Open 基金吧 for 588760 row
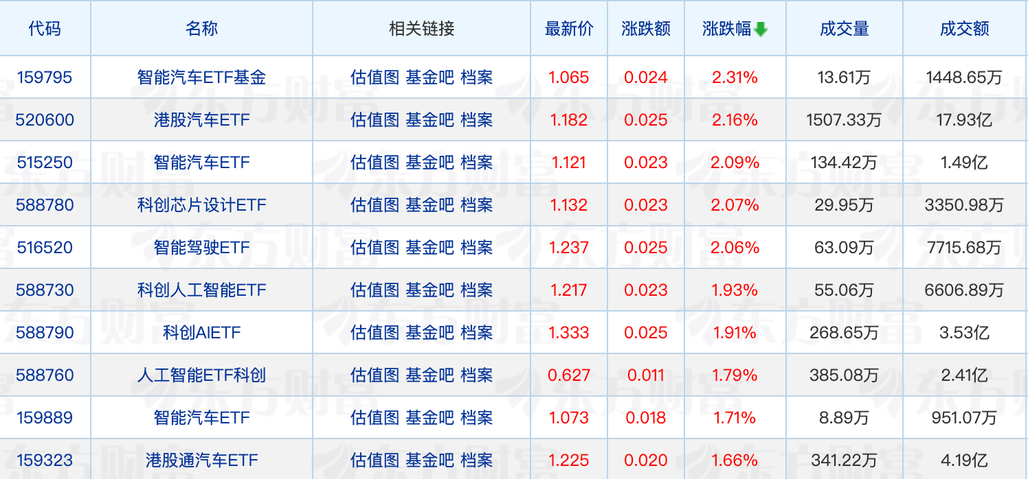This screenshot has height=479, width=1028. (429, 375)
